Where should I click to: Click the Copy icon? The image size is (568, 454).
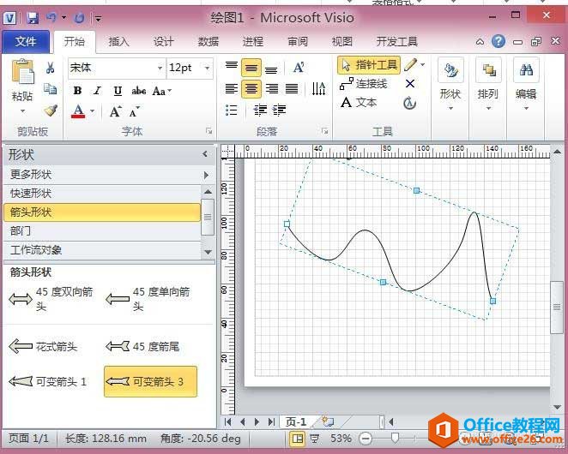pyautogui.click(x=51, y=89)
